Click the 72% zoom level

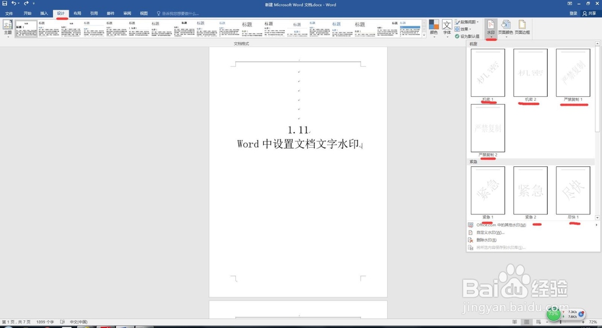click(x=593, y=322)
